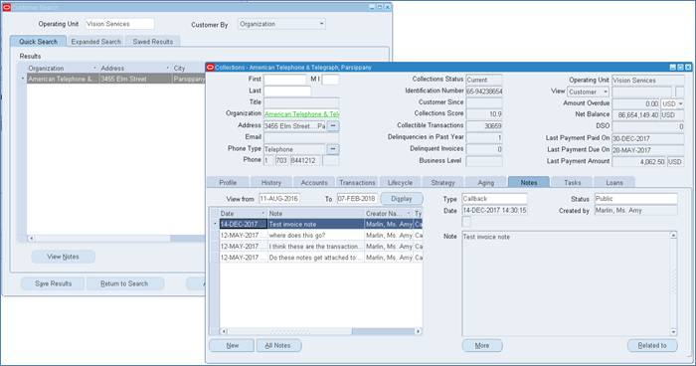Select the Notes tab
The height and width of the screenshot is (366, 696).
click(529, 183)
